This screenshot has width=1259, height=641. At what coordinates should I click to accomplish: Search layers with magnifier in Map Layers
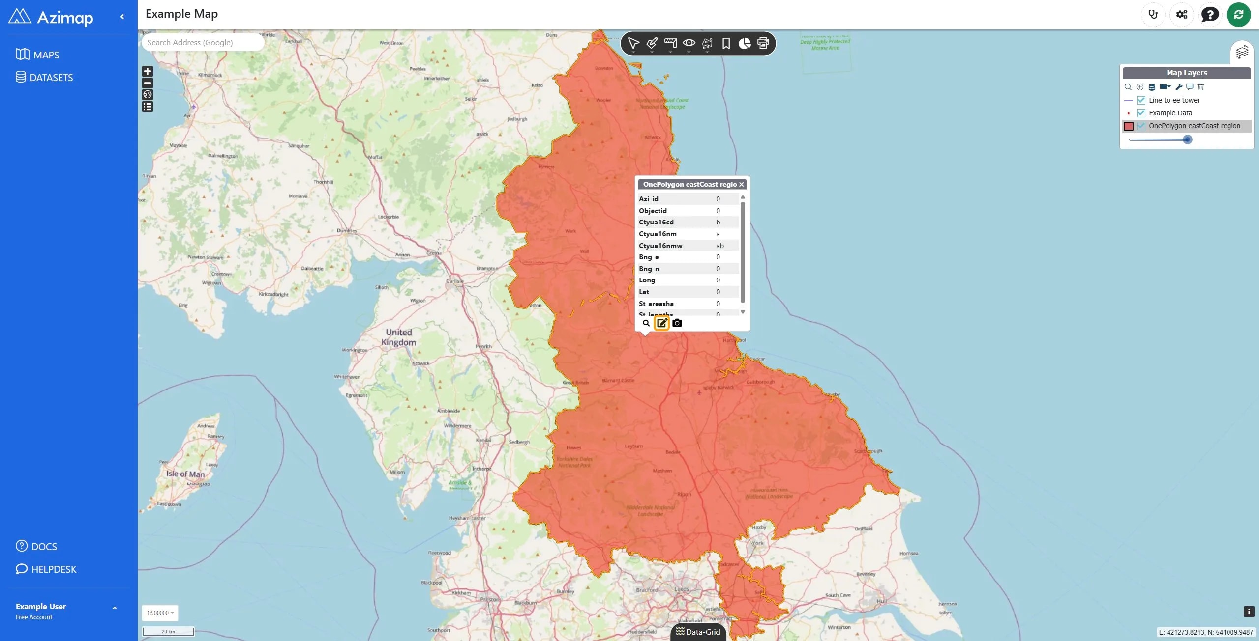[x=1128, y=87]
